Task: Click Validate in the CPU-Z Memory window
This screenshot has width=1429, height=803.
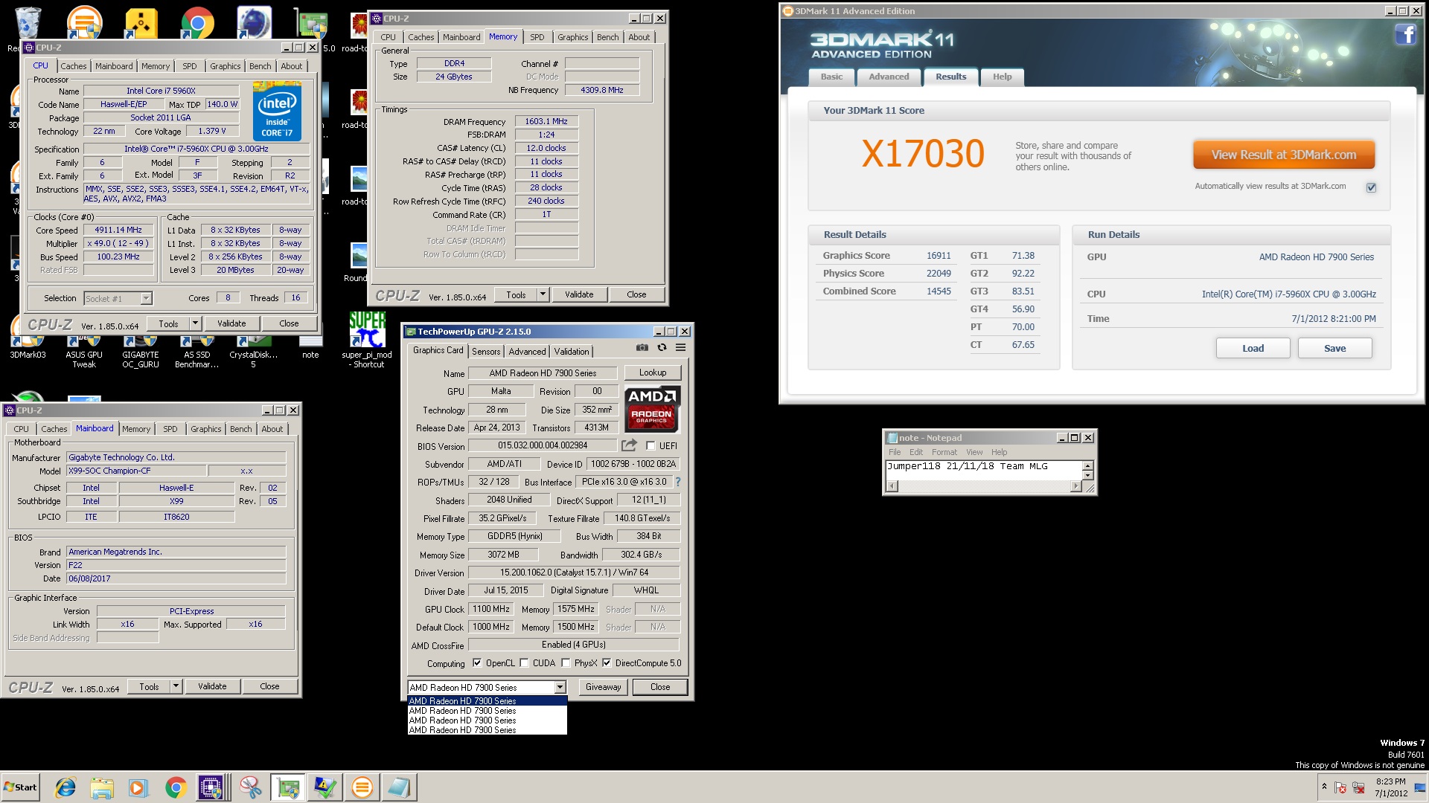Action: 579,294
